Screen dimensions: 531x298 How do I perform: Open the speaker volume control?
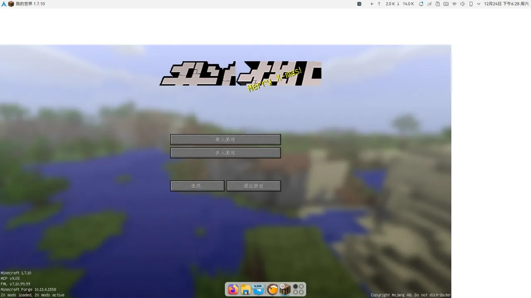pos(463,4)
